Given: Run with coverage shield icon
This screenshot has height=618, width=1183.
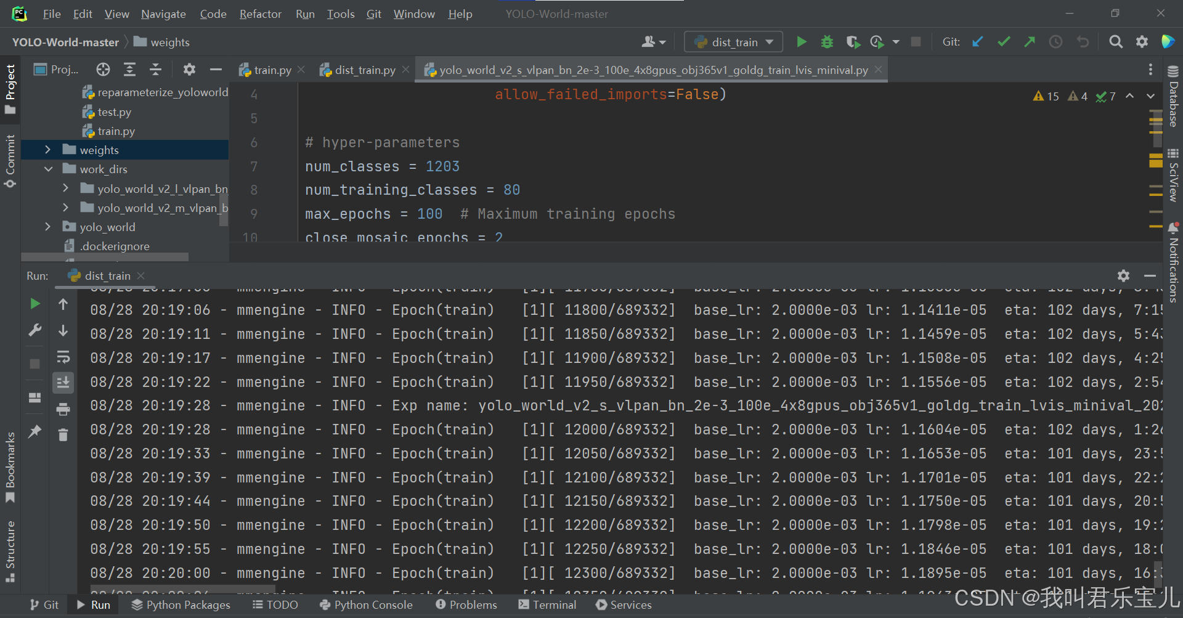Looking at the screenshot, I should (853, 42).
